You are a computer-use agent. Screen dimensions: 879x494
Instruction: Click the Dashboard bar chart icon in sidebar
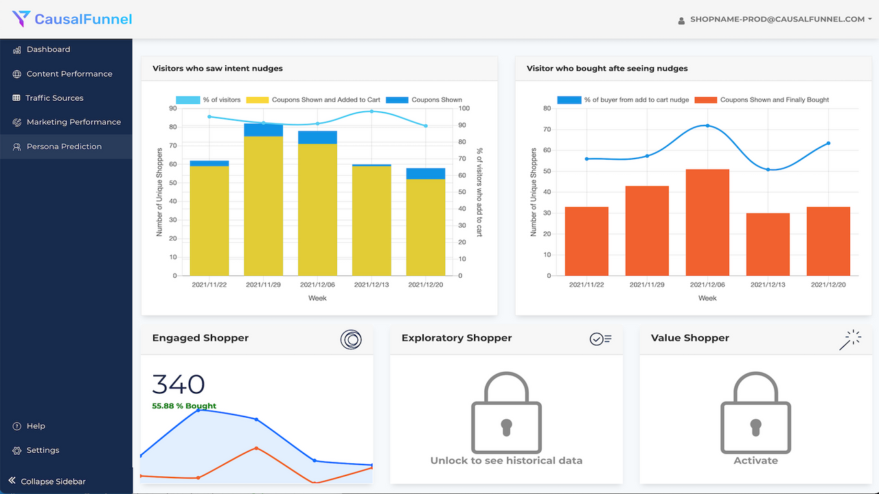click(17, 49)
